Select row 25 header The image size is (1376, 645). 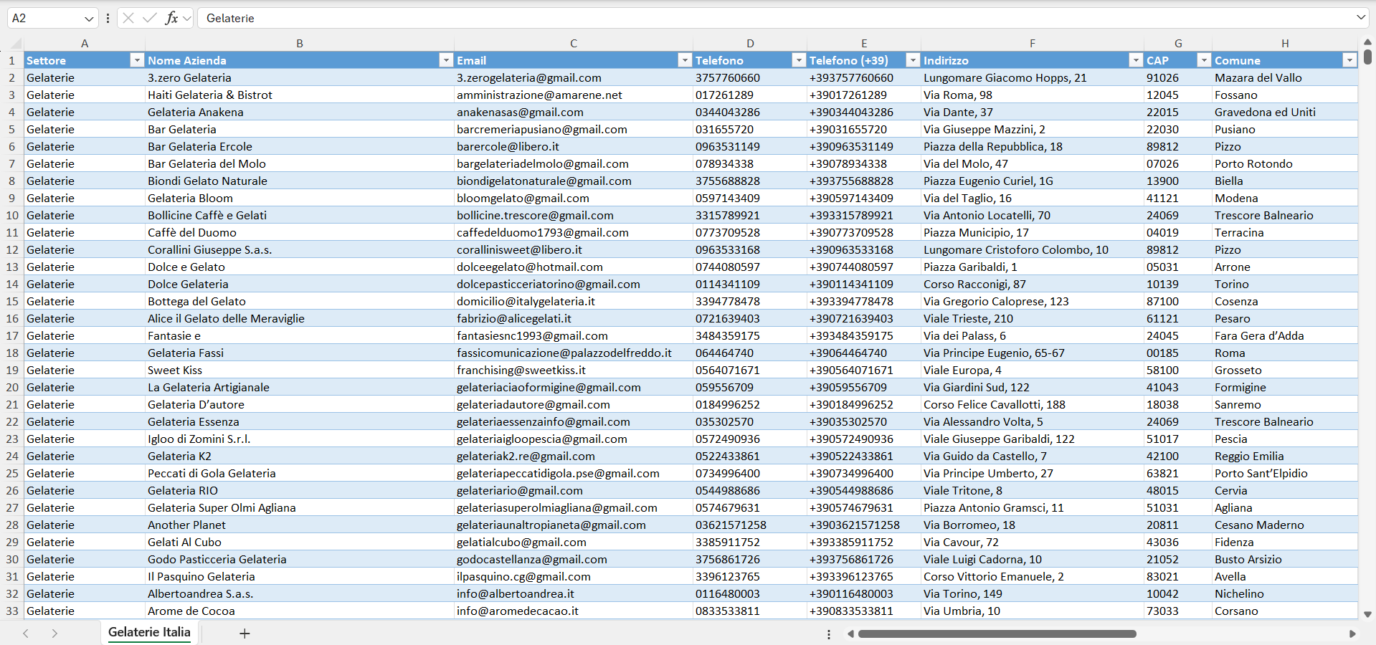click(x=12, y=473)
